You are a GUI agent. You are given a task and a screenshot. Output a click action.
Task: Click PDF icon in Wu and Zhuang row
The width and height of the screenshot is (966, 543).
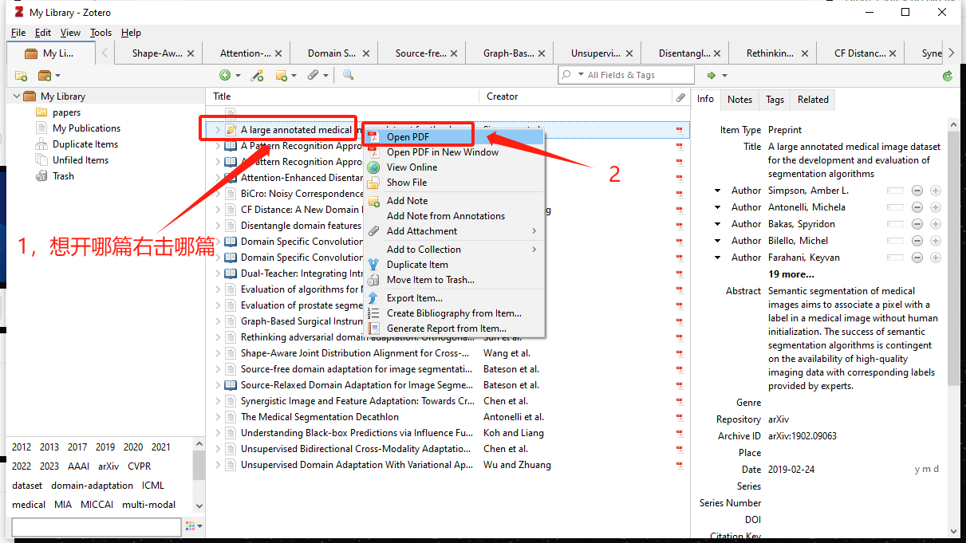click(680, 465)
